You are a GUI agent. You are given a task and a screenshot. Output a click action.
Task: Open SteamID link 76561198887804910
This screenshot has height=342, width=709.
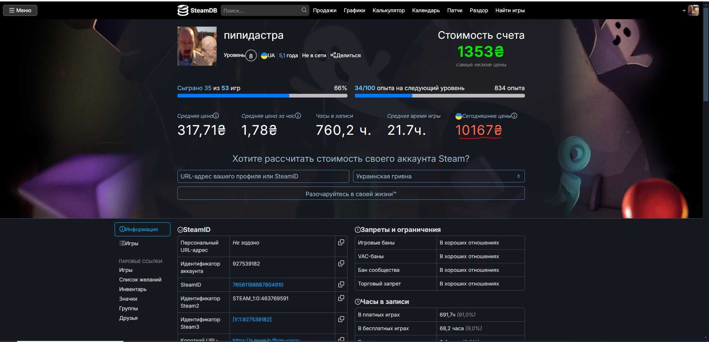click(x=258, y=285)
